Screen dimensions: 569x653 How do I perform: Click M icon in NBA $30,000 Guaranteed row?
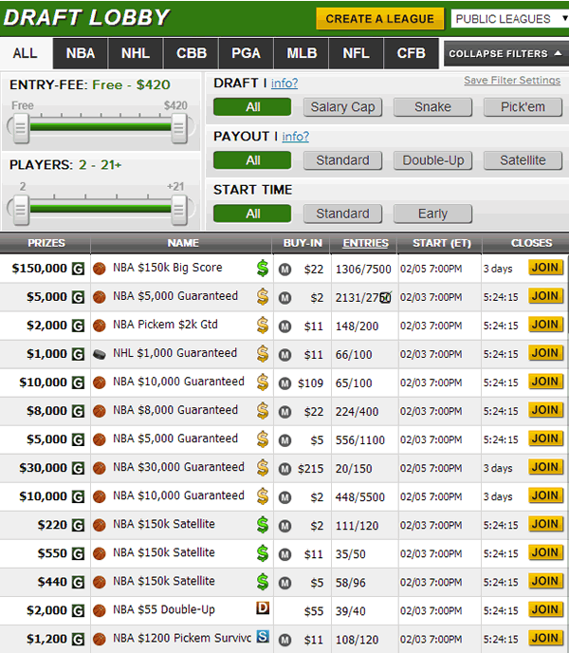pyautogui.click(x=284, y=469)
